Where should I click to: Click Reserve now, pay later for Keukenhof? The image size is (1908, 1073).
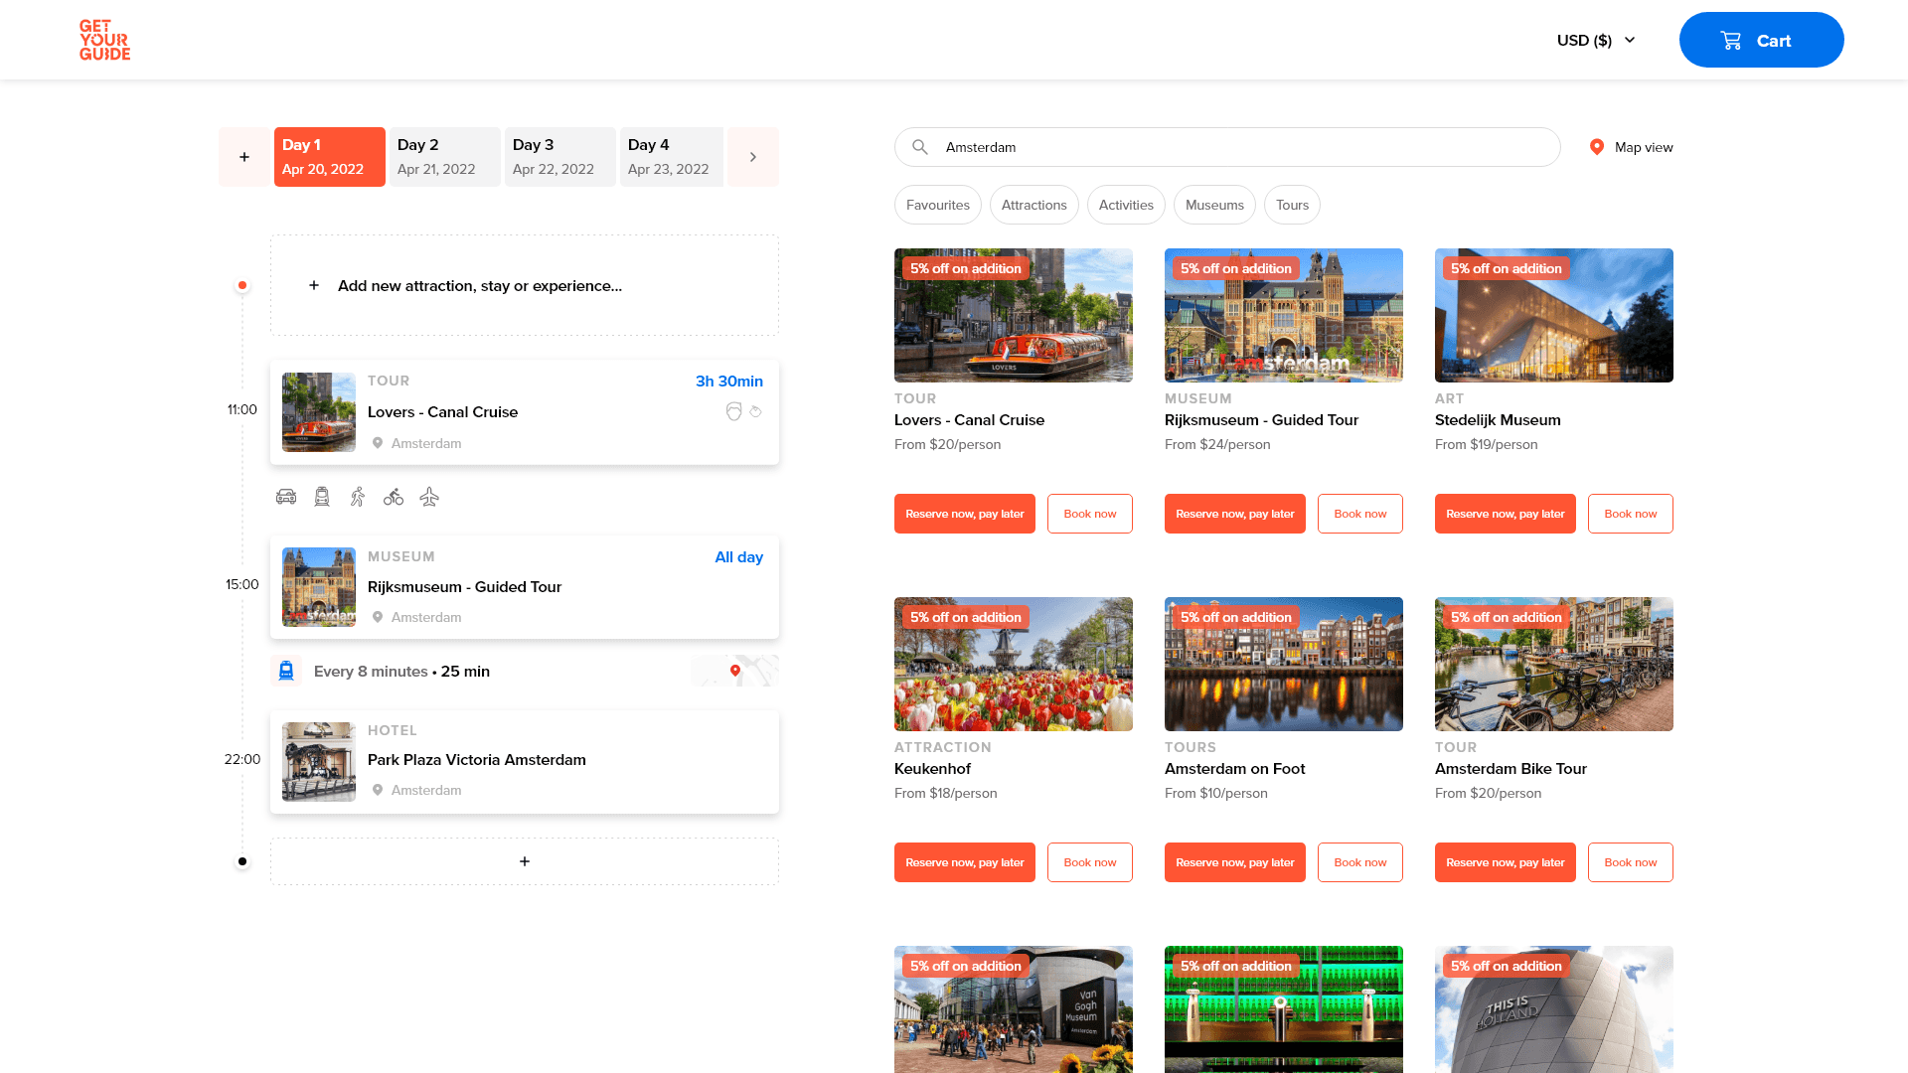[964, 862]
